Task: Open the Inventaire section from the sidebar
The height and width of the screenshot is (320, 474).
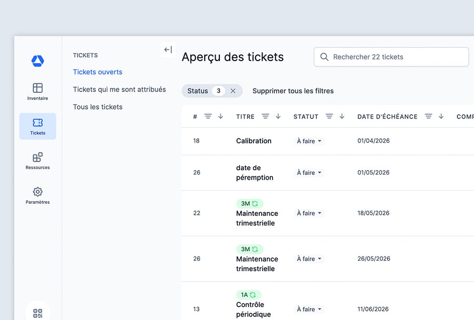Action: [37, 91]
